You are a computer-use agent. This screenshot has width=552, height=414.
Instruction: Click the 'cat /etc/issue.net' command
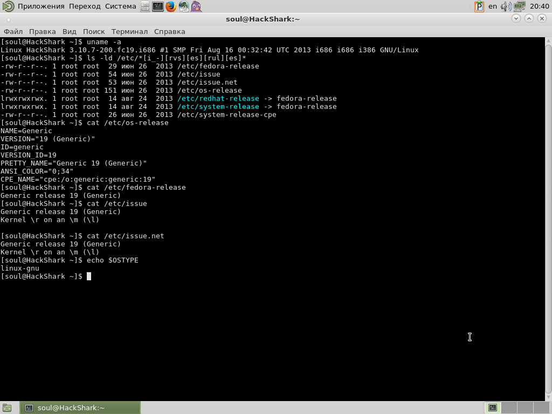tap(125, 236)
